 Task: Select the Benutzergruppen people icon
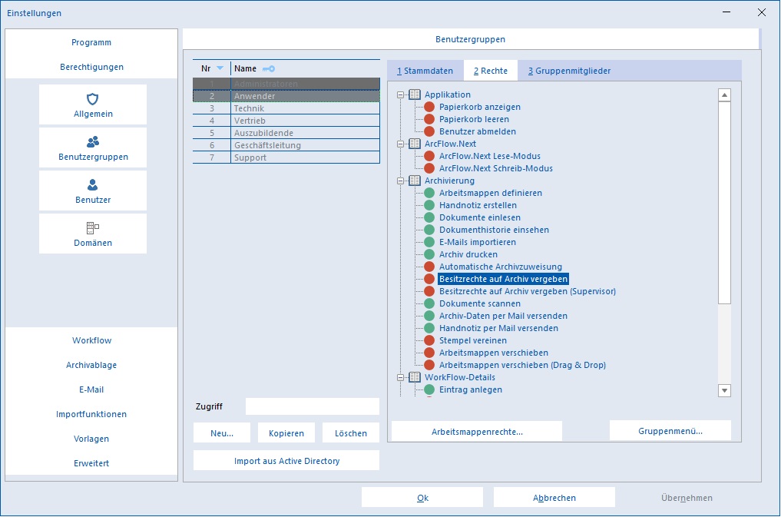pos(93,142)
